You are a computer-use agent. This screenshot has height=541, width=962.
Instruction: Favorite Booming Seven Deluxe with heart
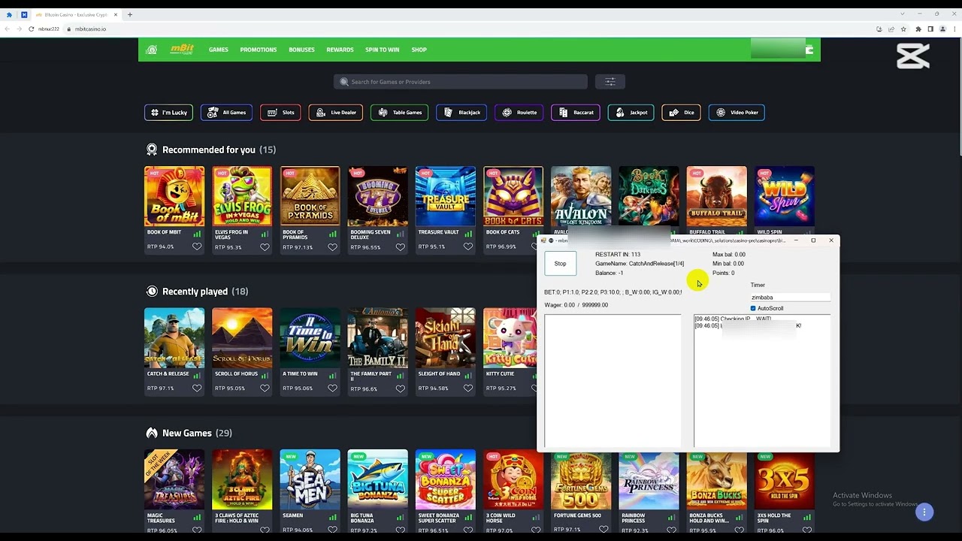point(400,246)
